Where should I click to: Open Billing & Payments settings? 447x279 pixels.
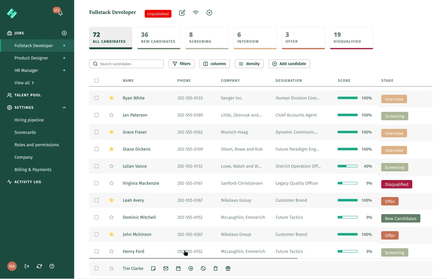33,169
